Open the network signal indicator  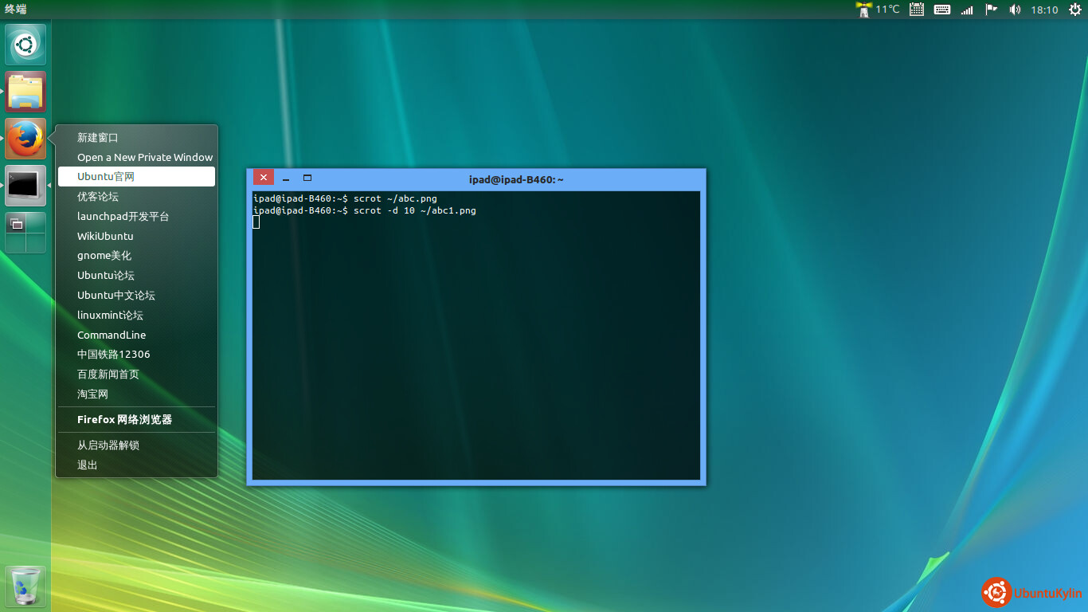pyautogui.click(x=967, y=10)
